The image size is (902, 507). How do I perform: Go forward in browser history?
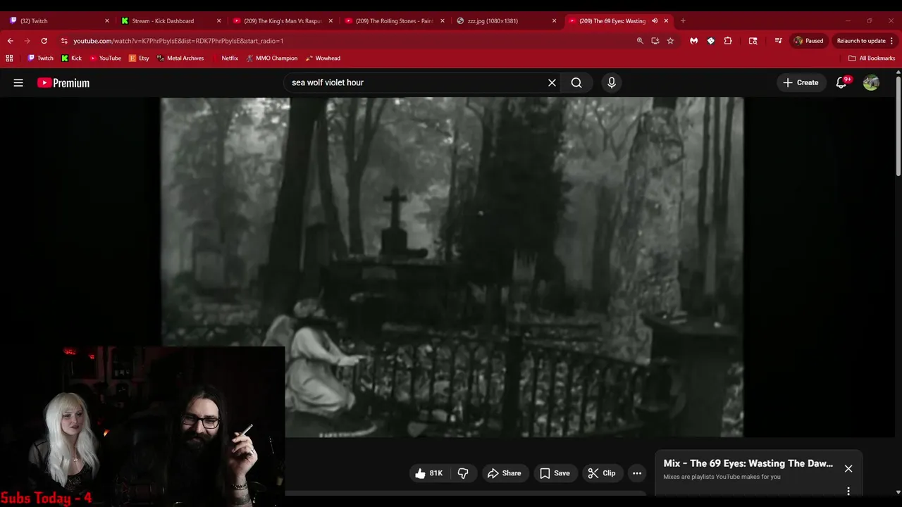pyautogui.click(x=27, y=41)
